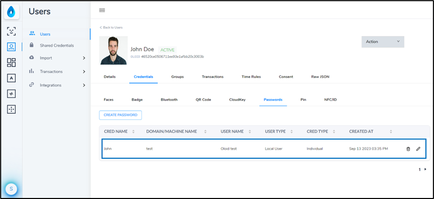The image size is (434, 199).
Task: Open Users in the sidebar menu
Action: pos(45,34)
